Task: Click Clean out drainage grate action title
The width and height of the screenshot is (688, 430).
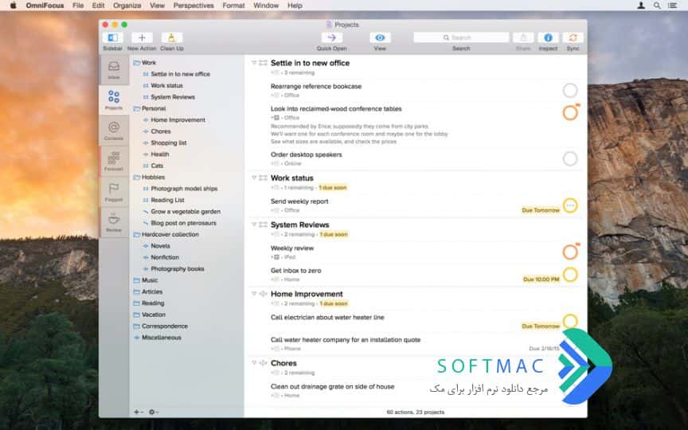Action: pyautogui.click(x=333, y=386)
